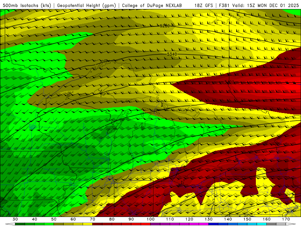Click the colorbar label 140
301x226 pixels.
point(228,219)
